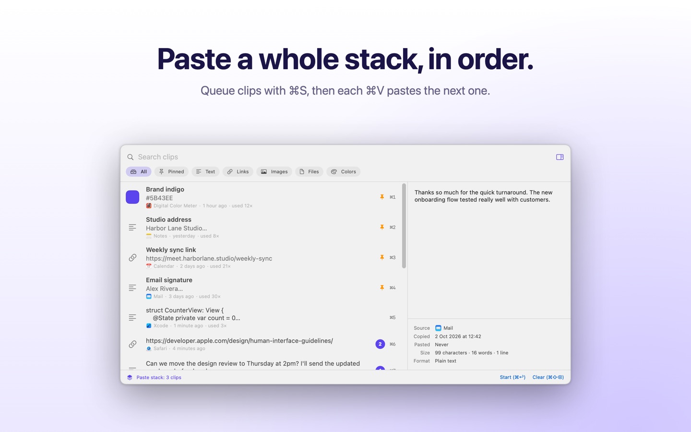This screenshot has height=432, width=691.
Task: Toggle the preview sidebar panel icon
Action: 560,157
